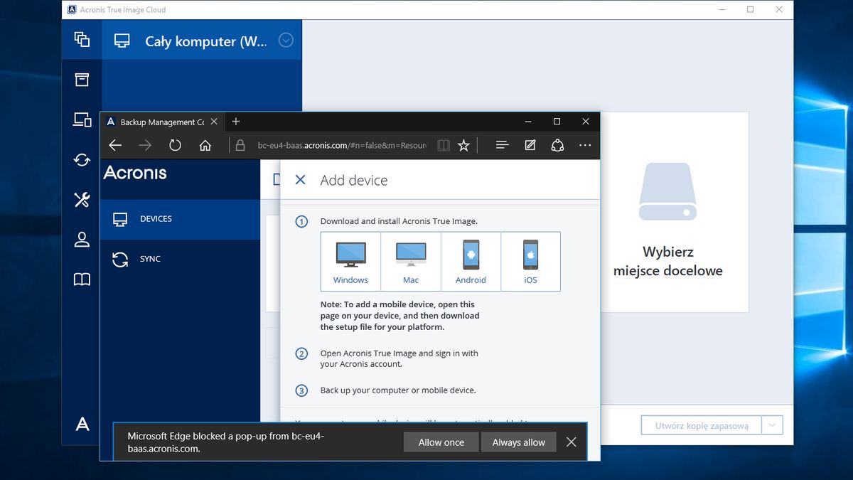Open dropdown arrow beside Utwórz kopię zapasową
Screen dimensions: 853x480
tap(772, 425)
